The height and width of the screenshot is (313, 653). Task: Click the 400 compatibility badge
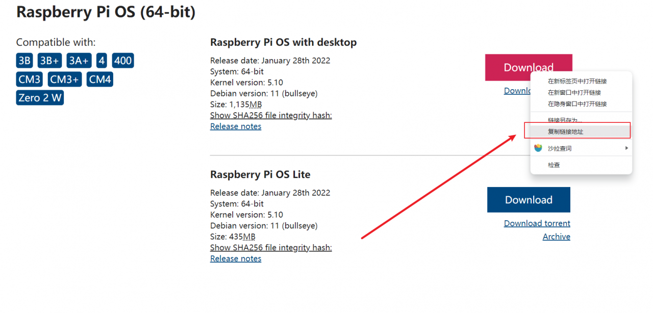[123, 61]
